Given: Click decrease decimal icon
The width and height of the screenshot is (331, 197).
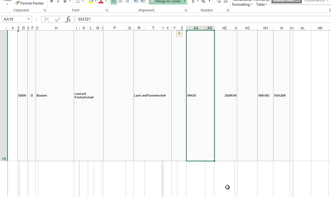Looking at the screenshot, I should (x=225, y=1).
